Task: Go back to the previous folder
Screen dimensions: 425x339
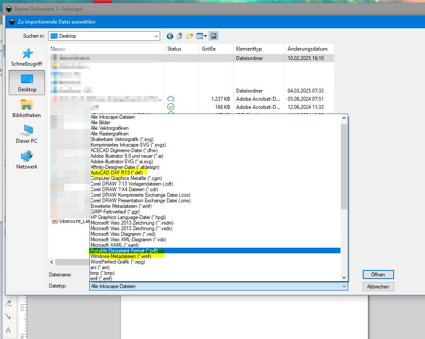Action: click(170, 36)
